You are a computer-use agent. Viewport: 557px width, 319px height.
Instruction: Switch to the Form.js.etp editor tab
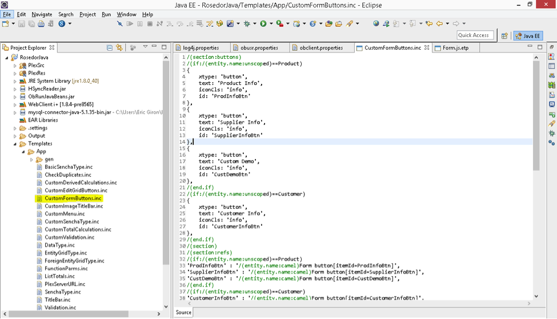click(455, 48)
